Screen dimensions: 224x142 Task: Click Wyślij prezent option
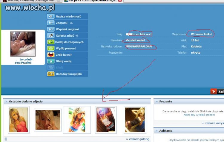tap(66, 49)
